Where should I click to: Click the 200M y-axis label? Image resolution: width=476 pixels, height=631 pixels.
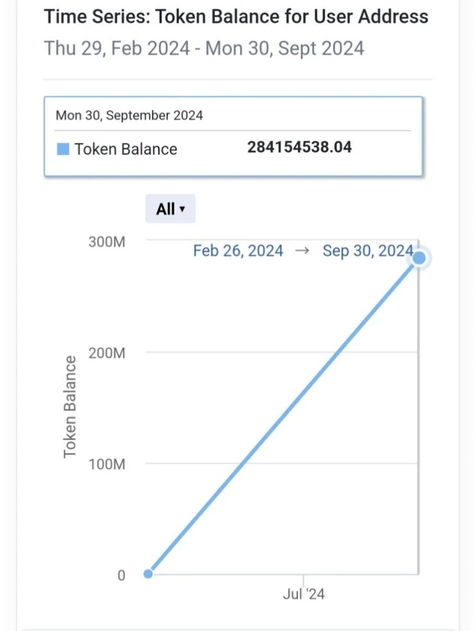pos(107,353)
